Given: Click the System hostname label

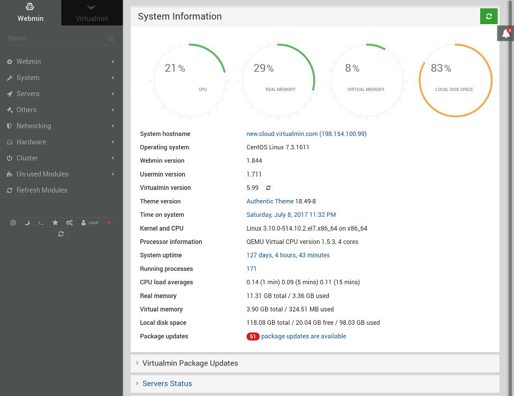Looking at the screenshot, I should (x=165, y=134).
